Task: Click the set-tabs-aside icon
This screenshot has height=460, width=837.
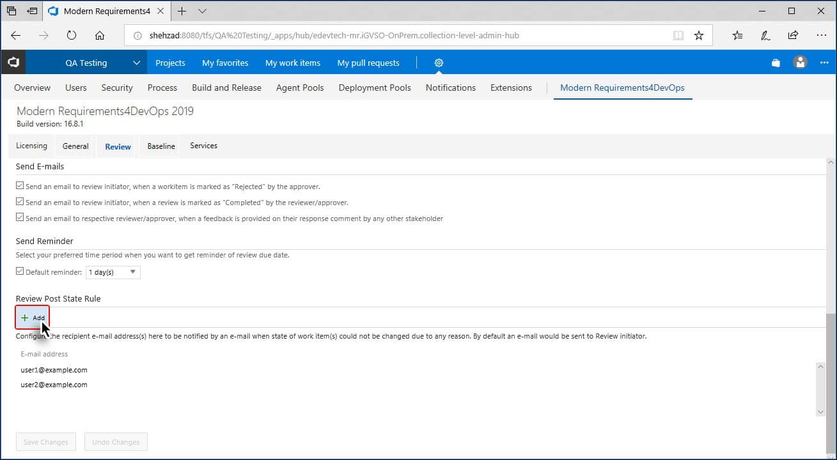Action: [x=32, y=11]
